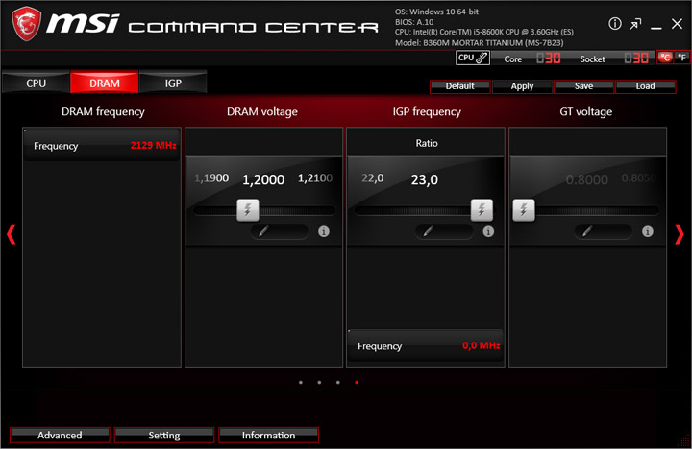This screenshot has height=449, width=692.
Task: Open the Setting menu button
Action: tap(164, 436)
